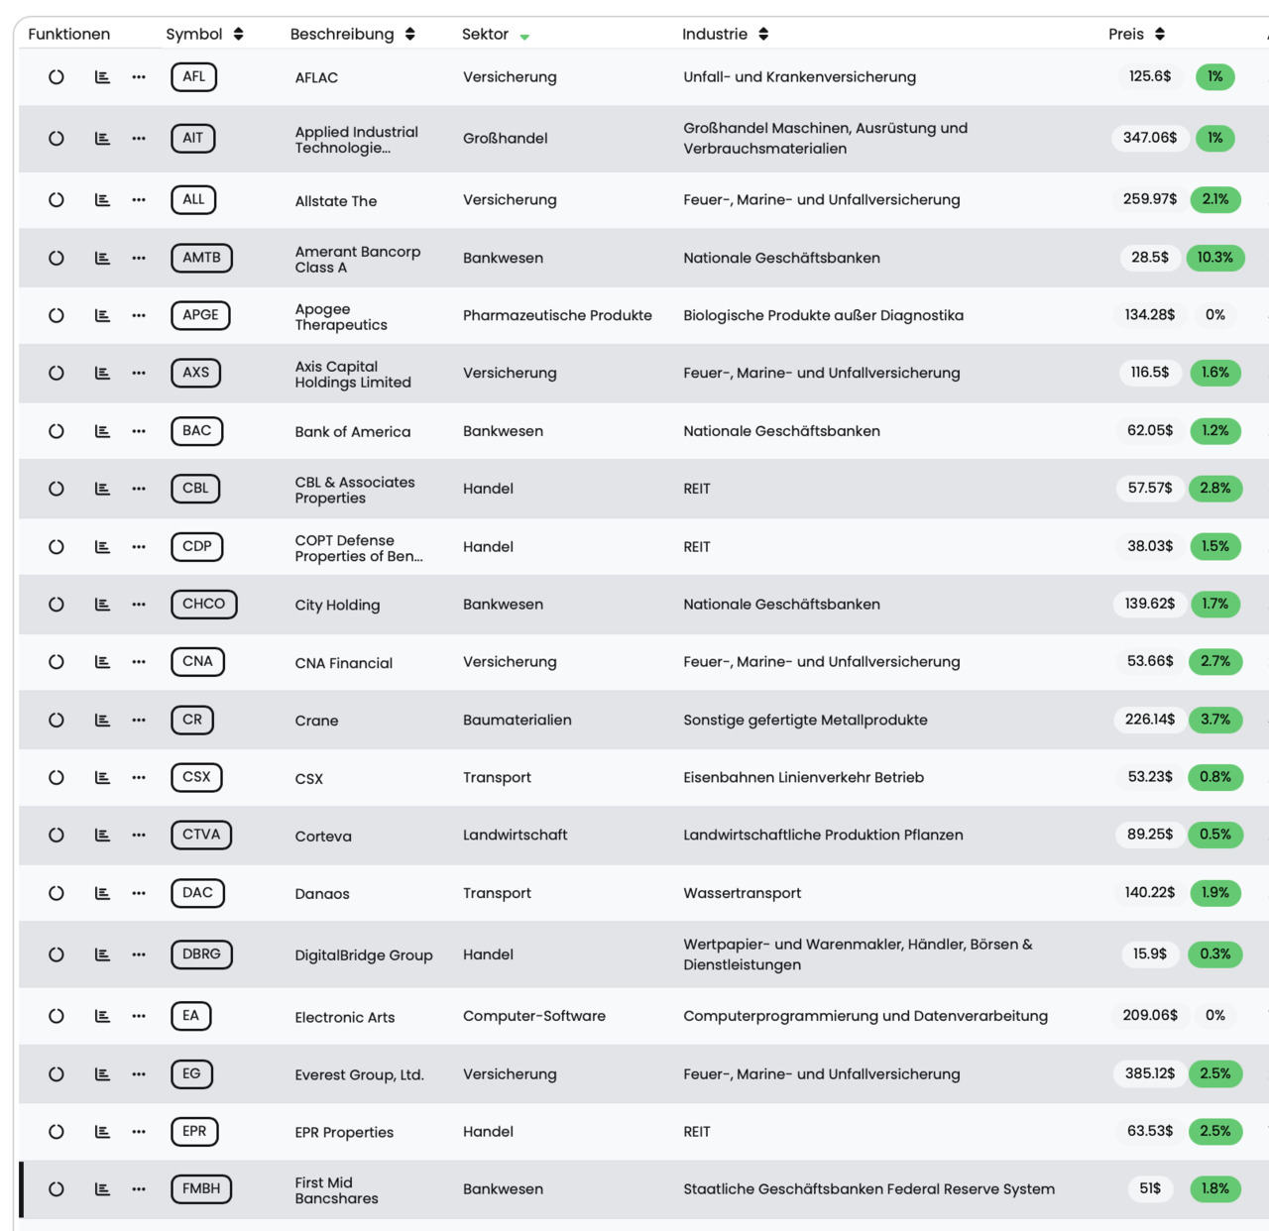This screenshot has width=1269, height=1231.
Task: Click the circle refresh icon for EA
Action: 57,1016
